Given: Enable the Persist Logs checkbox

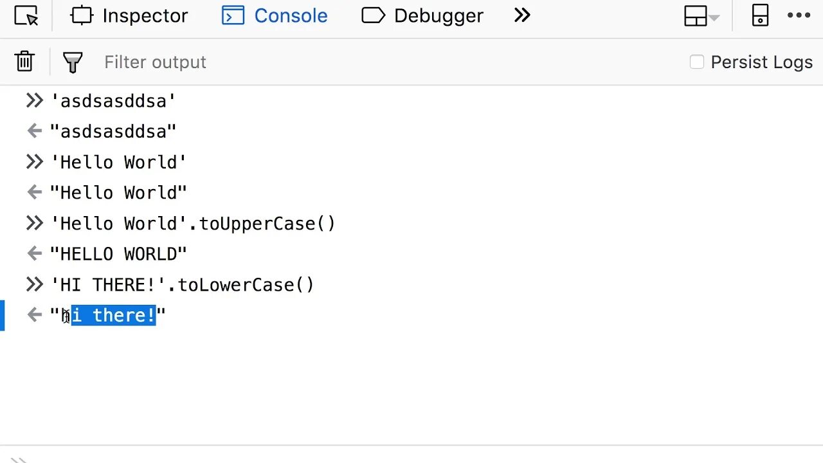Looking at the screenshot, I should [x=697, y=62].
